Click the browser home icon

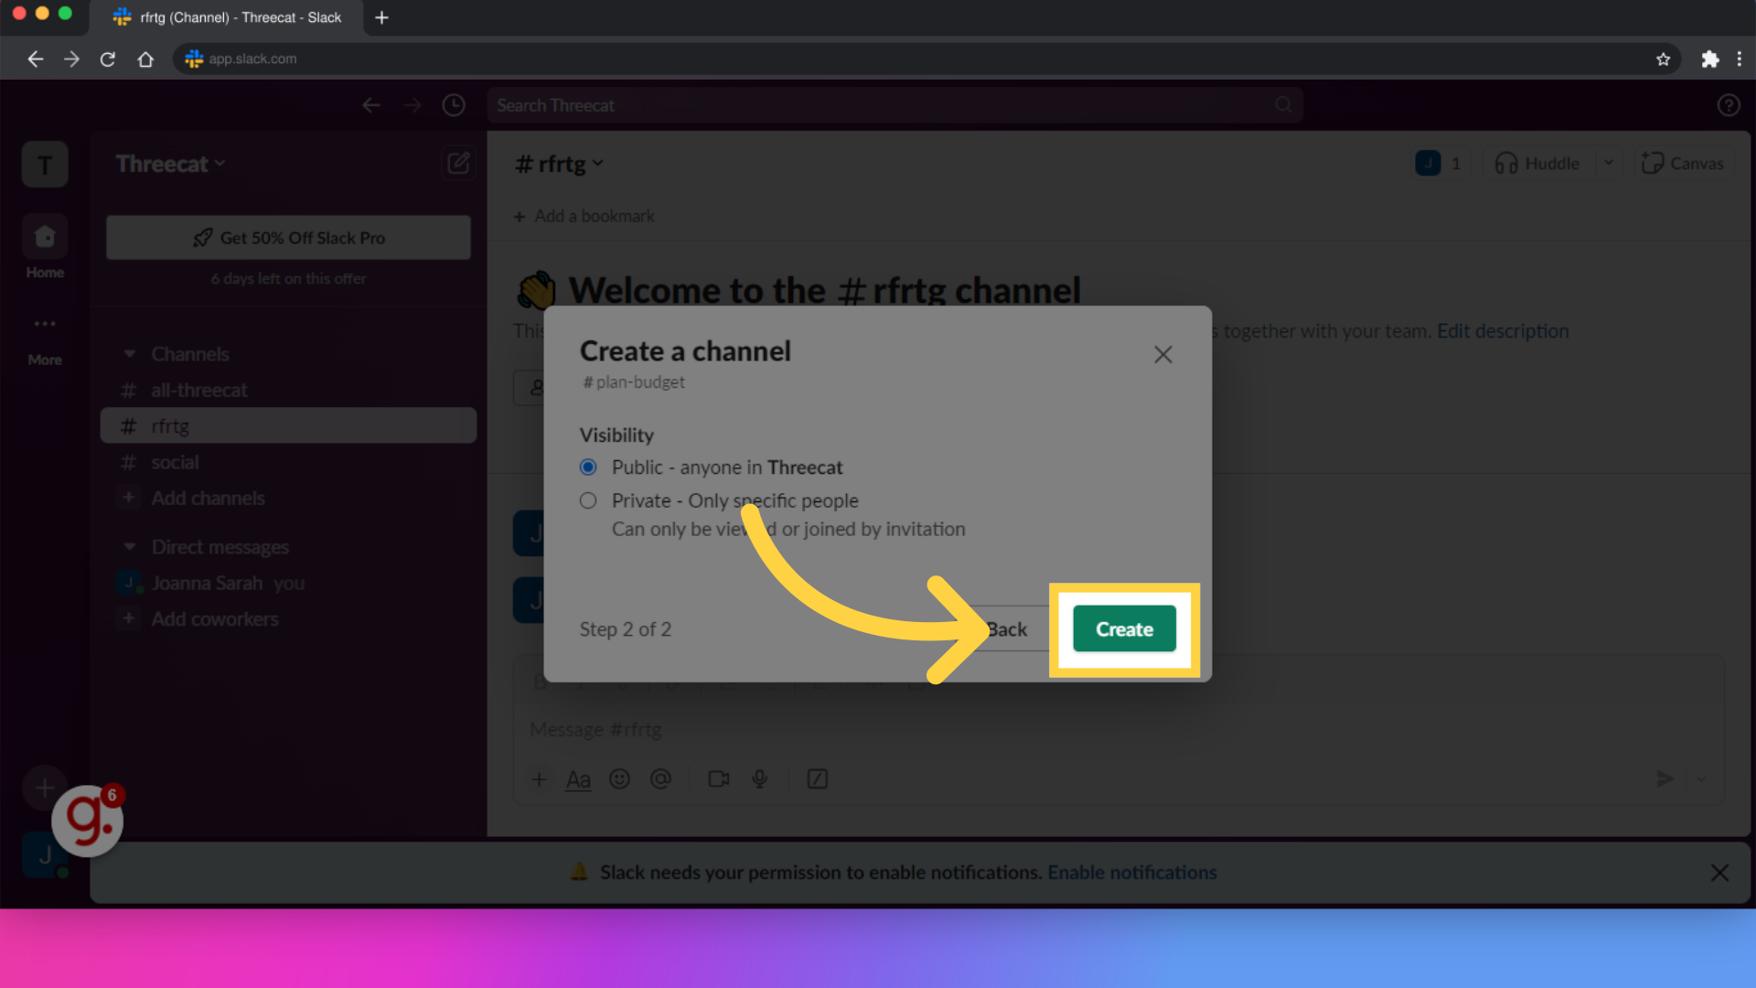click(145, 59)
